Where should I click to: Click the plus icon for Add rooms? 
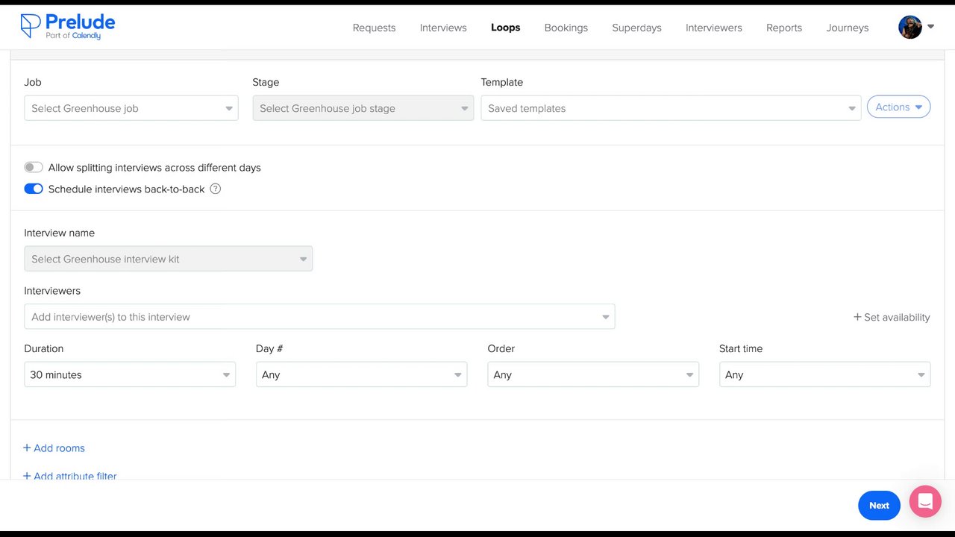pyautogui.click(x=27, y=448)
